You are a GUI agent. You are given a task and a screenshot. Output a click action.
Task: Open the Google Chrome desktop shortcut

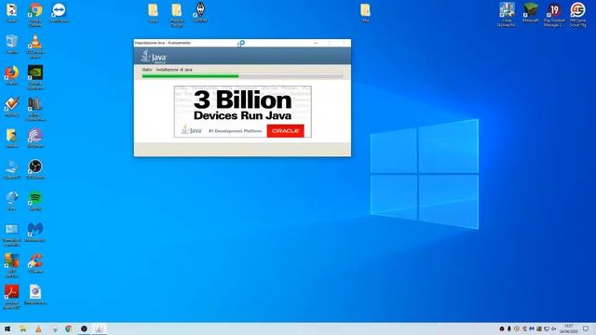pyautogui.click(x=35, y=14)
